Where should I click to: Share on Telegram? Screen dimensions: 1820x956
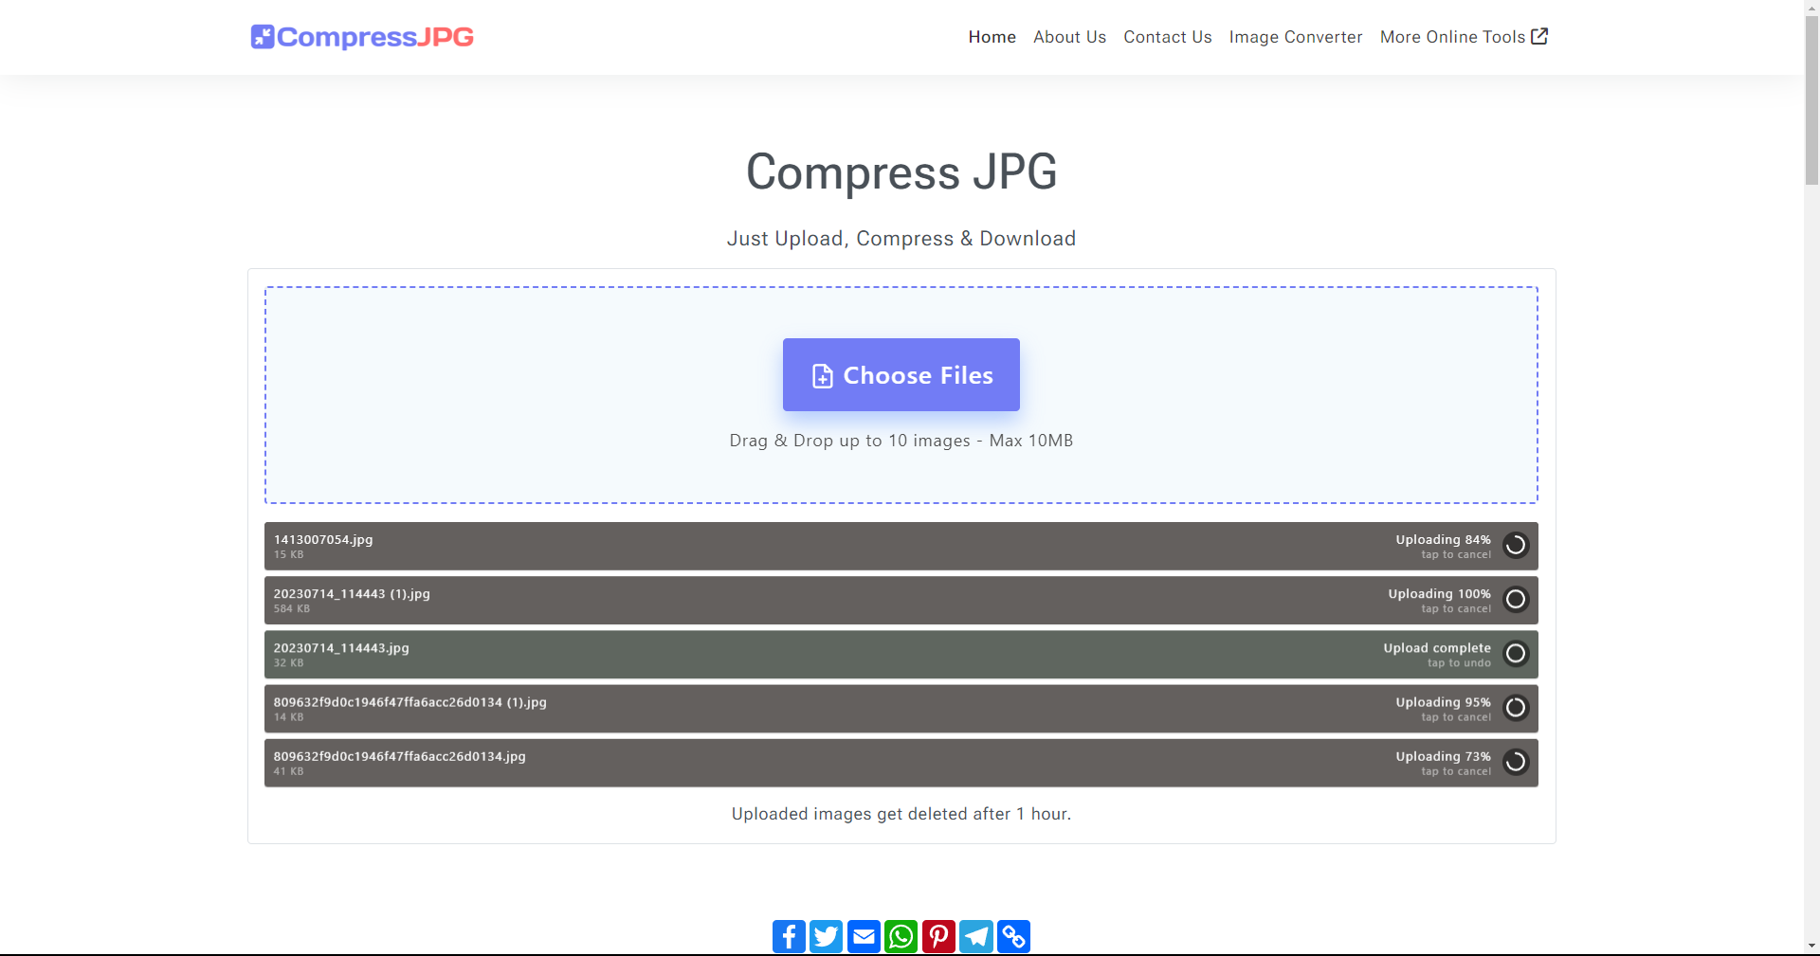pyautogui.click(x=975, y=936)
